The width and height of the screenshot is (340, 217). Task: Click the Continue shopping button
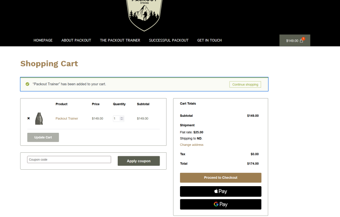click(245, 85)
